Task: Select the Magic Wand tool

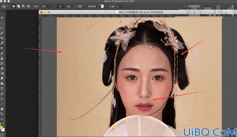Action: 2,33
